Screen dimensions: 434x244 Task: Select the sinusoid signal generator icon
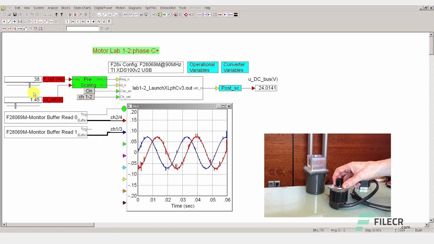pyautogui.click(x=115, y=15)
